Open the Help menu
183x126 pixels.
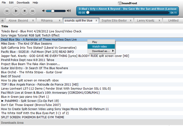point(35,2)
